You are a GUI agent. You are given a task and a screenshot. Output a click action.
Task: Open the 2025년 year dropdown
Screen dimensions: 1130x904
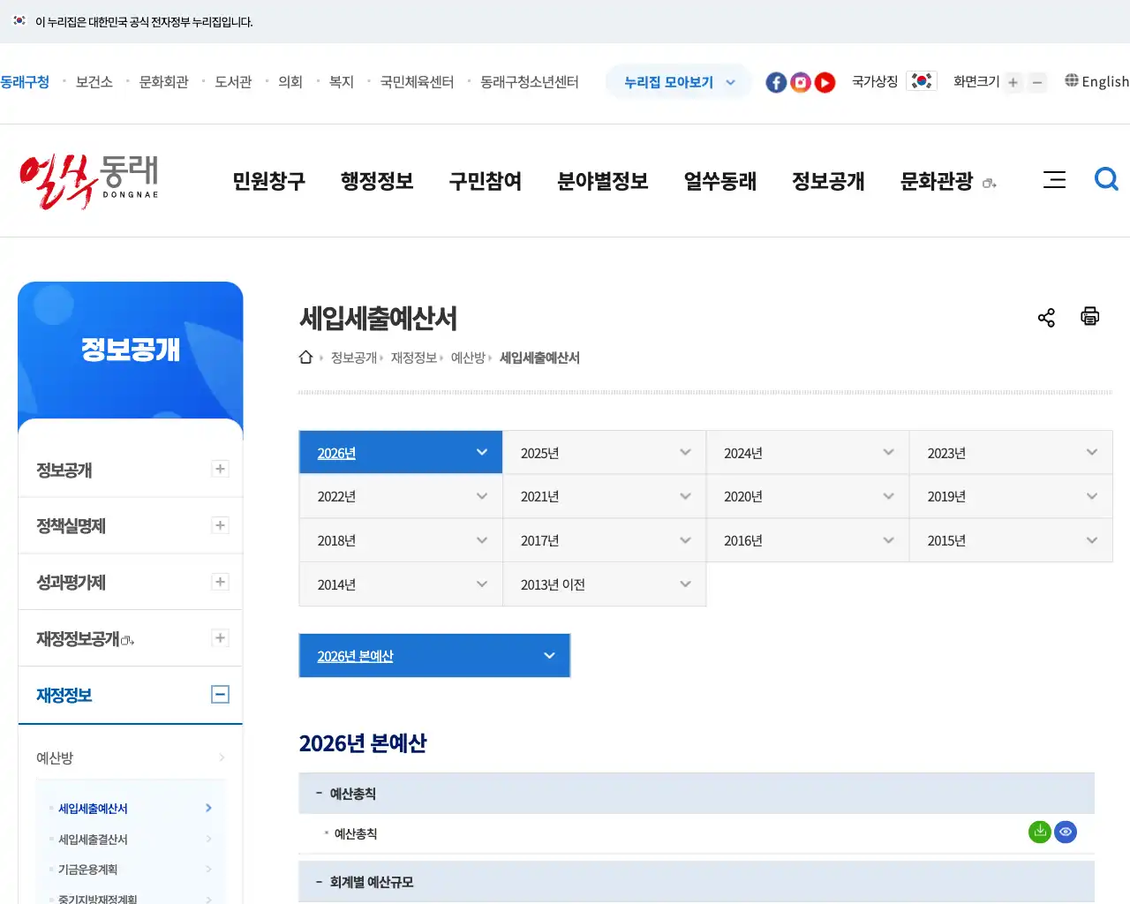(x=605, y=453)
